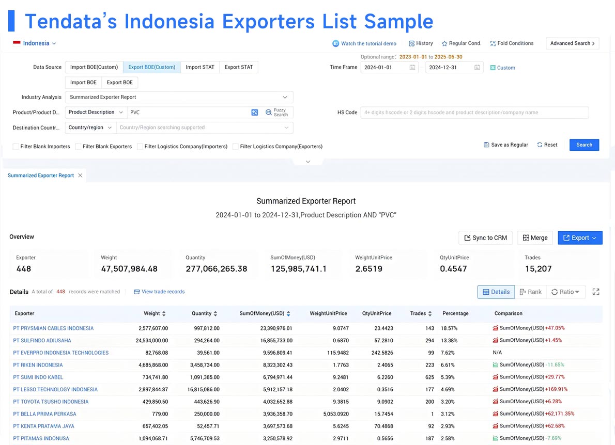The width and height of the screenshot is (615, 445).
Task: Click the comparison chart icon for PT RIKEN INDONESIA
Action: [x=496, y=364]
